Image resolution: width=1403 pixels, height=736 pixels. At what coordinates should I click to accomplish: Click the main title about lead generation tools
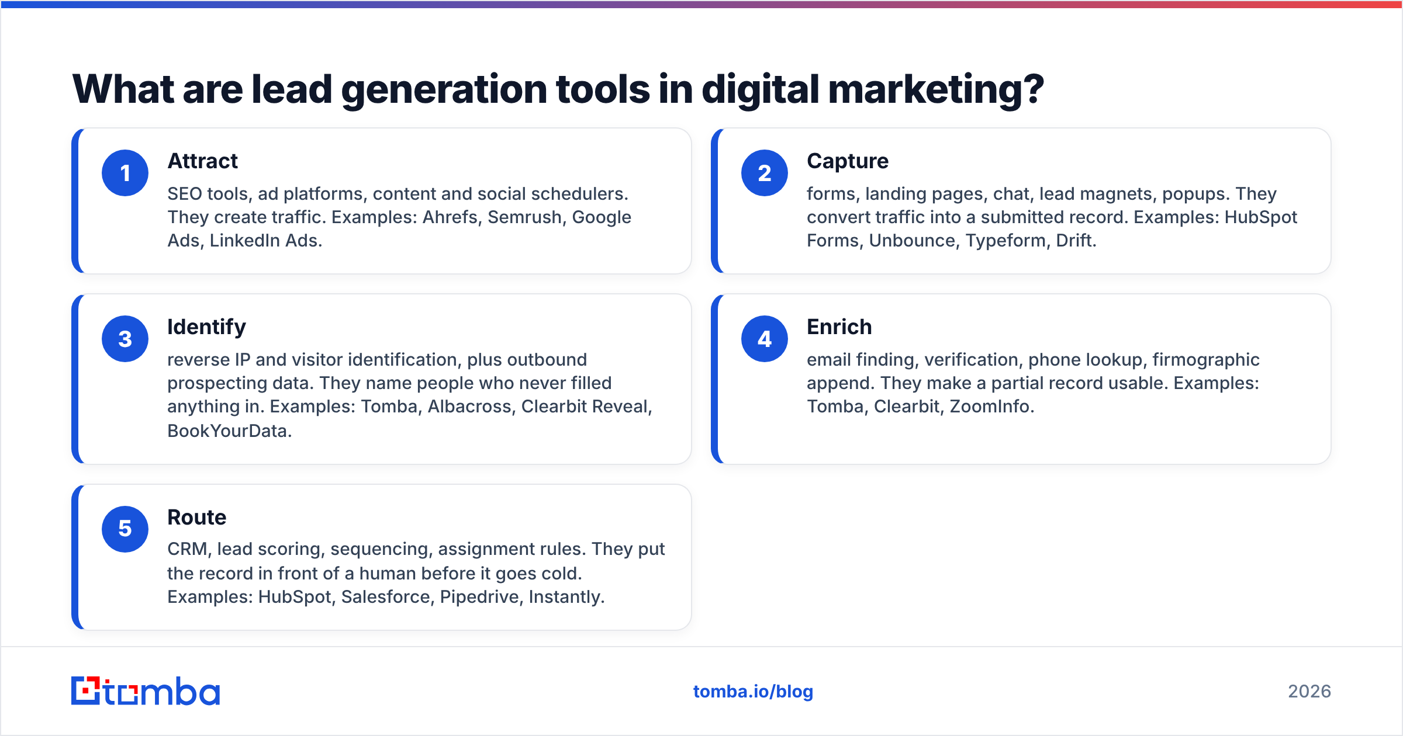[x=558, y=89]
